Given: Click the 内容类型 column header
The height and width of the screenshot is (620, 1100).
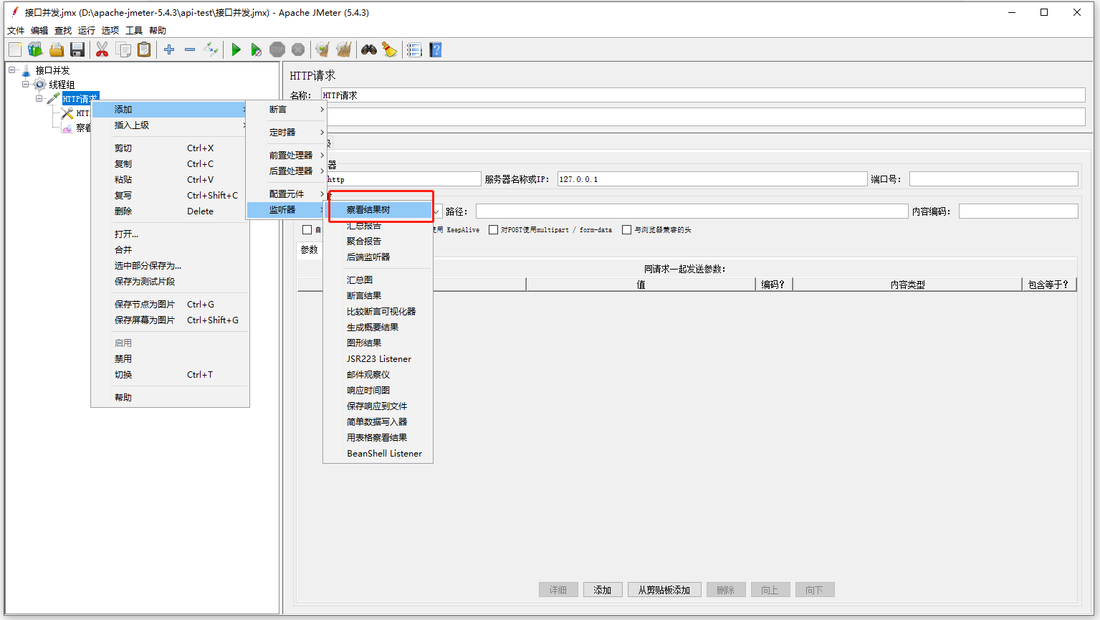Looking at the screenshot, I should pos(907,285).
